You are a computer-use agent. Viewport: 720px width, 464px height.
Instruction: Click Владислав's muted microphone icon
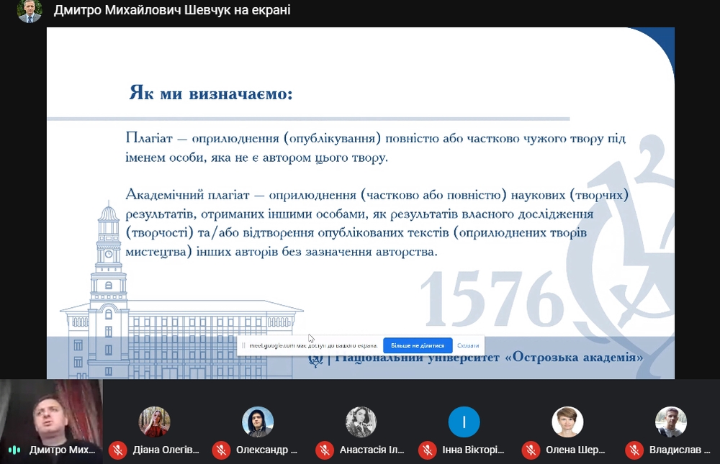click(x=634, y=450)
